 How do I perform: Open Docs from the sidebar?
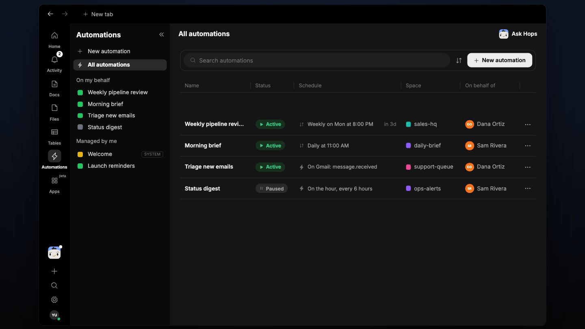tap(54, 88)
